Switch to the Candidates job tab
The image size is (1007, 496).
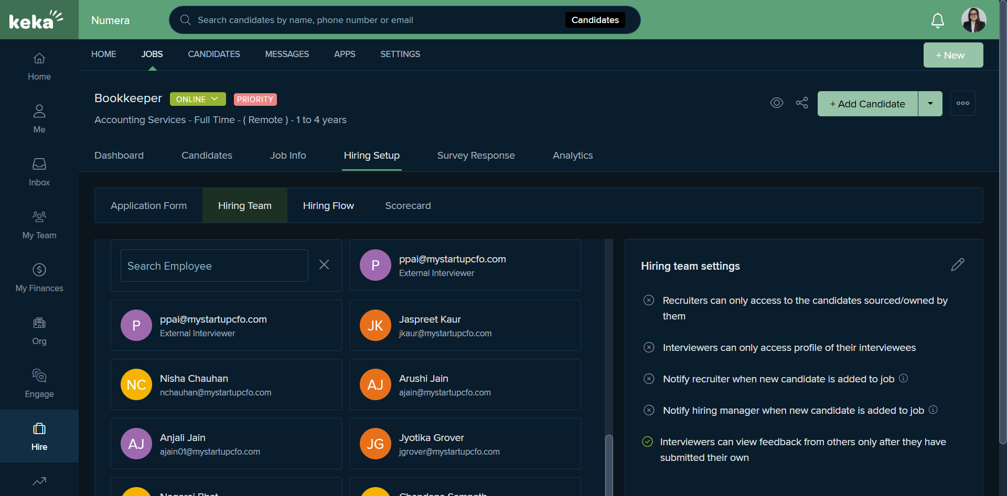tap(207, 156)
